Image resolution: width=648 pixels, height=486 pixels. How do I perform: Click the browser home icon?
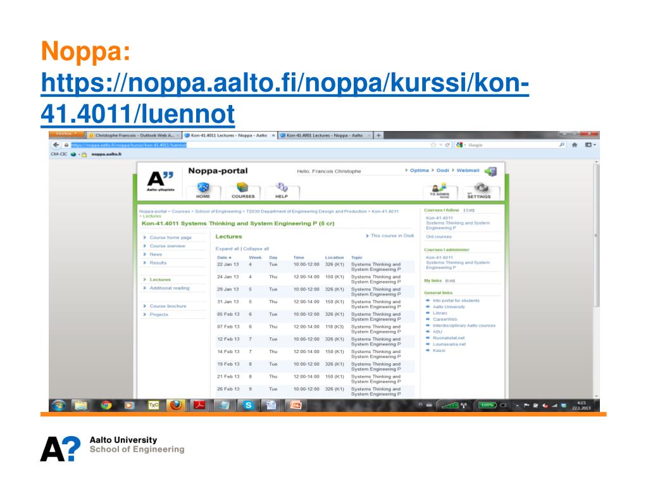575,145
